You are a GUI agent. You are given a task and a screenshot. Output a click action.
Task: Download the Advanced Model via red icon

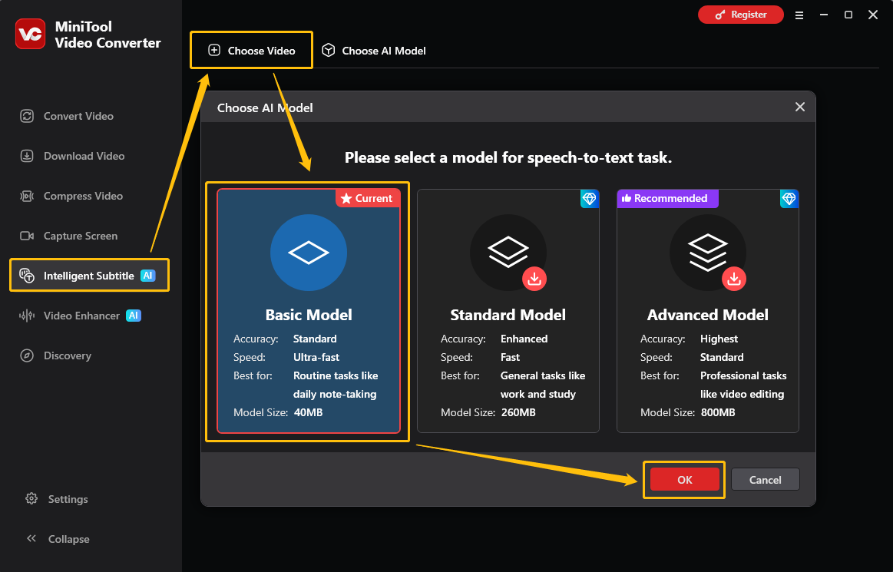734,279
